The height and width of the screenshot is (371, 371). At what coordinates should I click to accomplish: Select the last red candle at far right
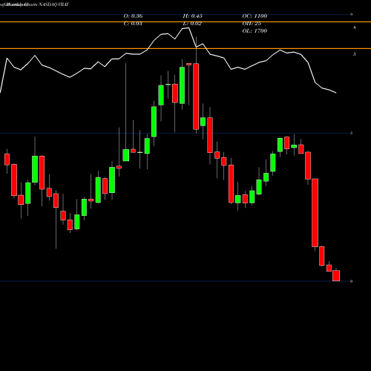336,275
